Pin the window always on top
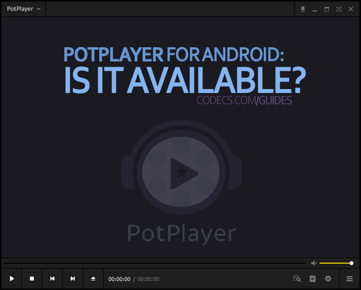The image size is (361, 290). pyautogui.click(x=303, y=9)
